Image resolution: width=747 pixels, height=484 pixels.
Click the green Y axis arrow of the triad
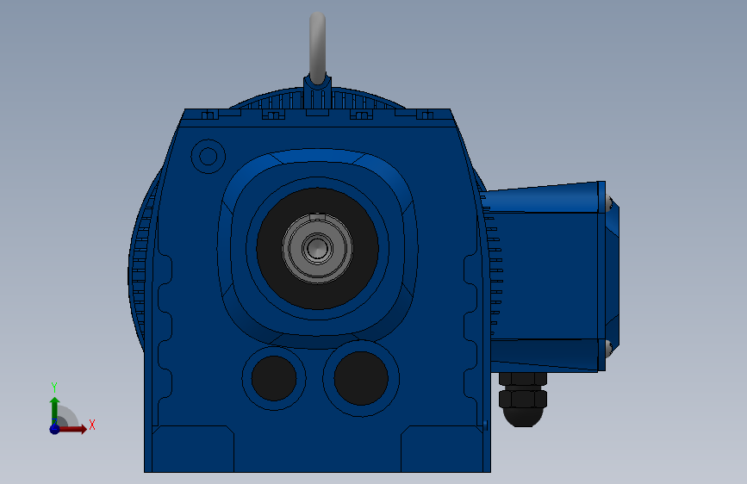pyautogui.click(x=55, y=410)
